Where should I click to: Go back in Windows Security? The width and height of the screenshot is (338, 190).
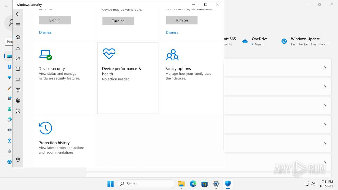pyautogui.click(x=18, y=14)
